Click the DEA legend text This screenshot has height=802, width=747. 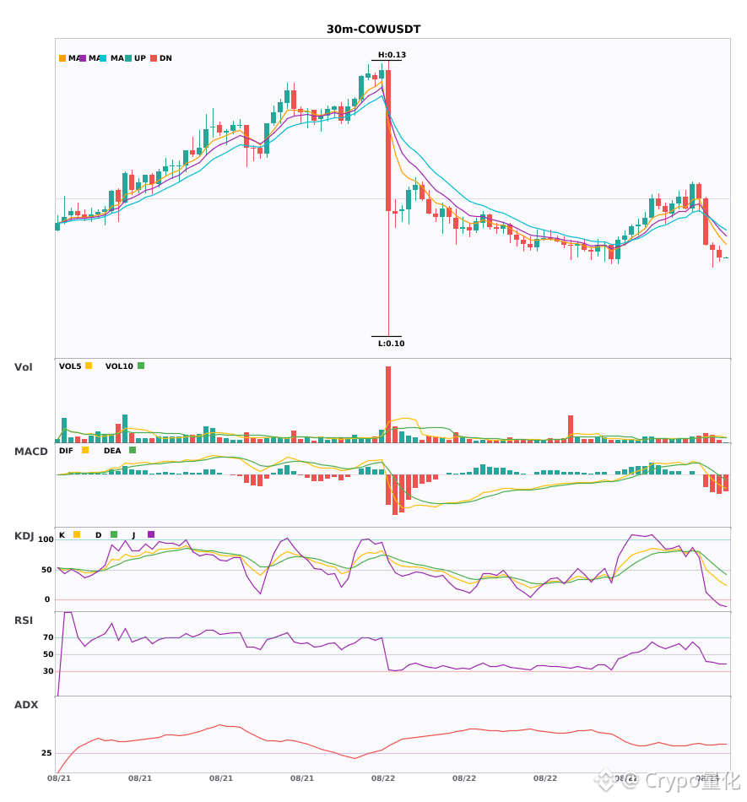click(x=112, y=451)
